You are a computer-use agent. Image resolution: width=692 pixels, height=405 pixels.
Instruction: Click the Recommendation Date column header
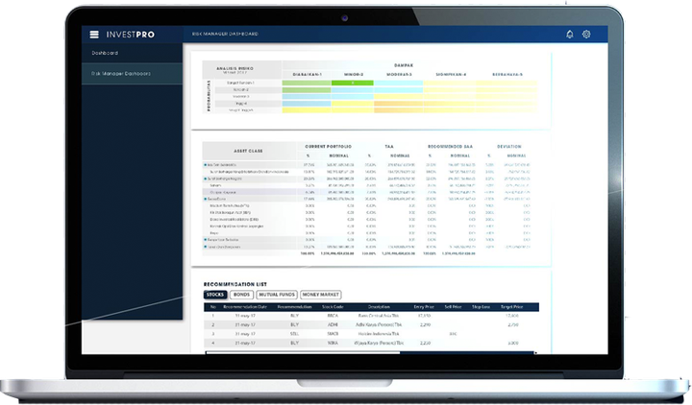click(x=245, y=307)
